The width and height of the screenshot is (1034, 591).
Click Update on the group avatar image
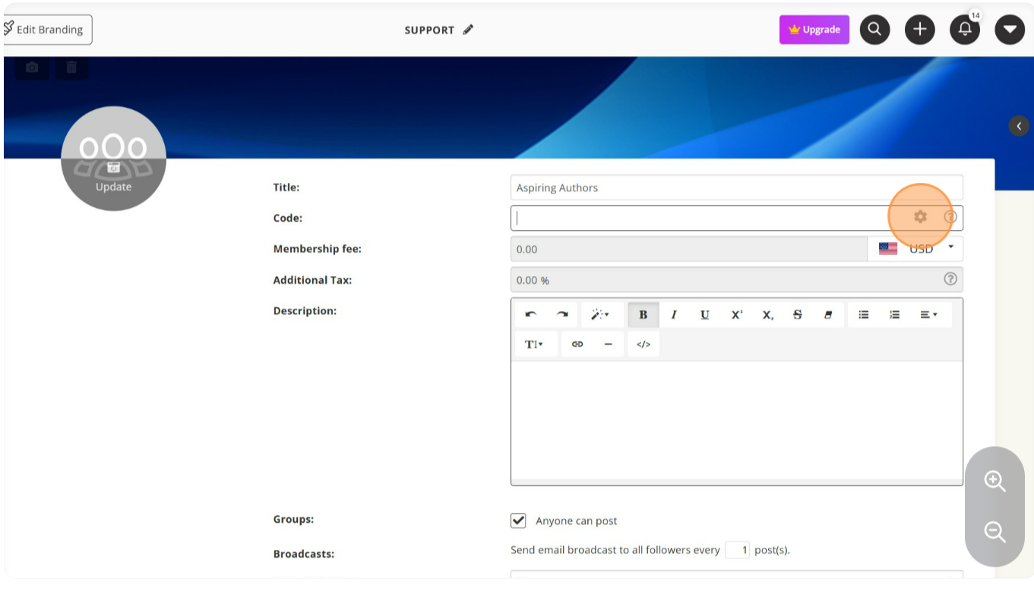coord(113,187)
